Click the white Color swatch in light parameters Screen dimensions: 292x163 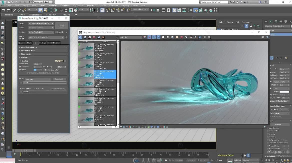point(284,91)
